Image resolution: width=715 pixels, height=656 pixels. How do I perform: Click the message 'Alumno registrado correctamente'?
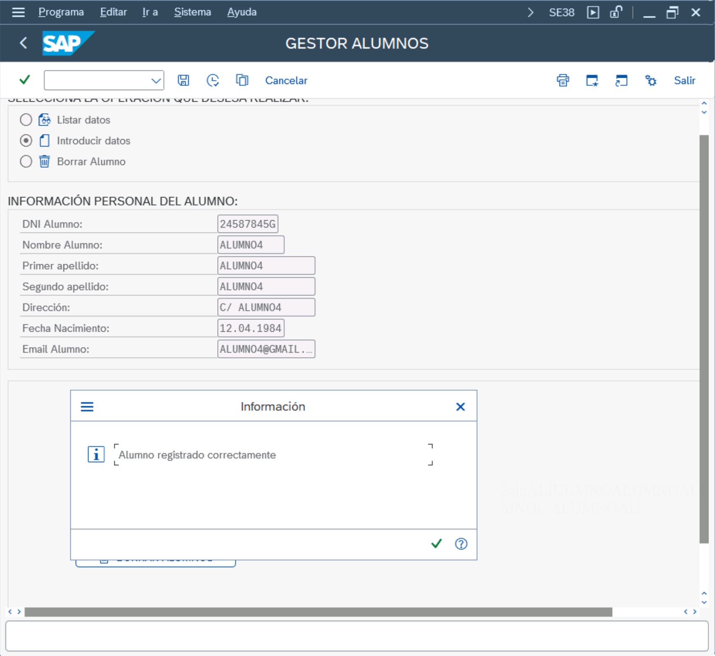pyautogui.click(x=197, y=455)
